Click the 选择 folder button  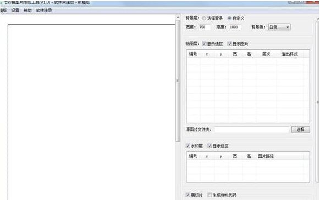point(301,129)
